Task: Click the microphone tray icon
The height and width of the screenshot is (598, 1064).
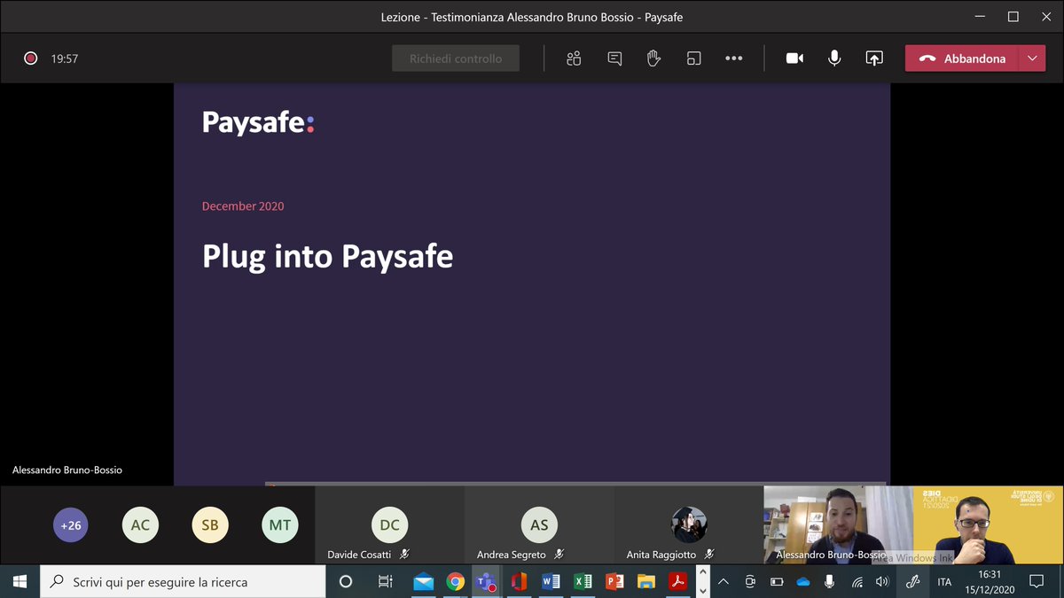Action: click(830, 582)
